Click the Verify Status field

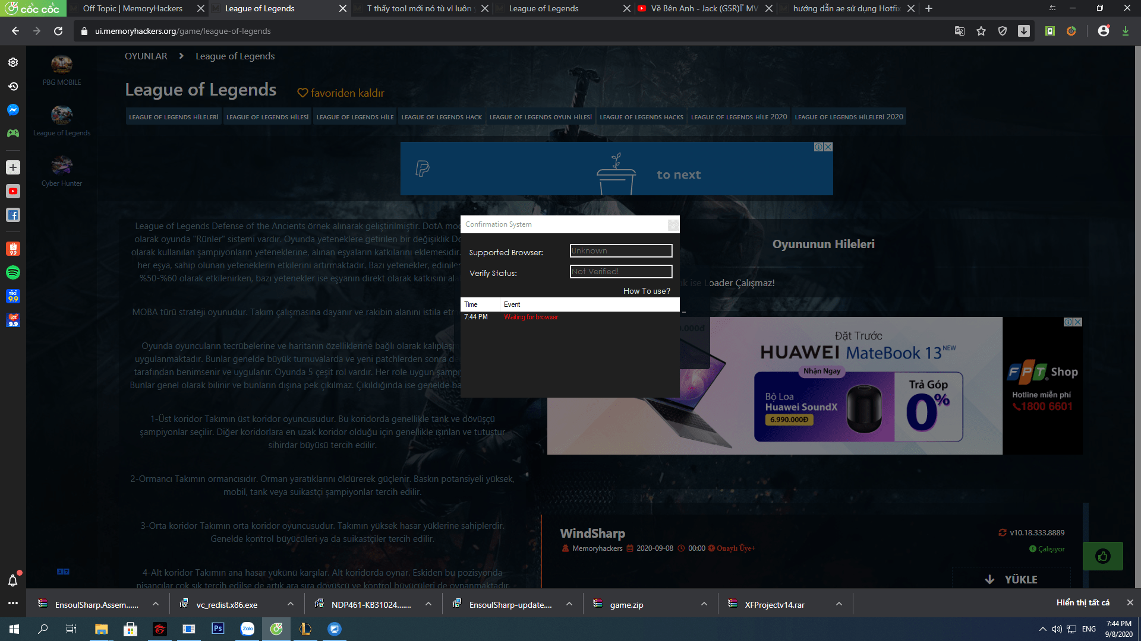click(621, 271)
